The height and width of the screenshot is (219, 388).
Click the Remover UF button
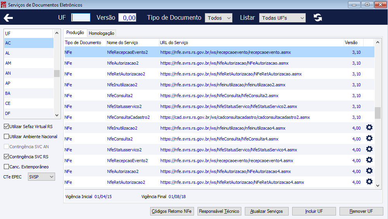click(x=361, y=211)
